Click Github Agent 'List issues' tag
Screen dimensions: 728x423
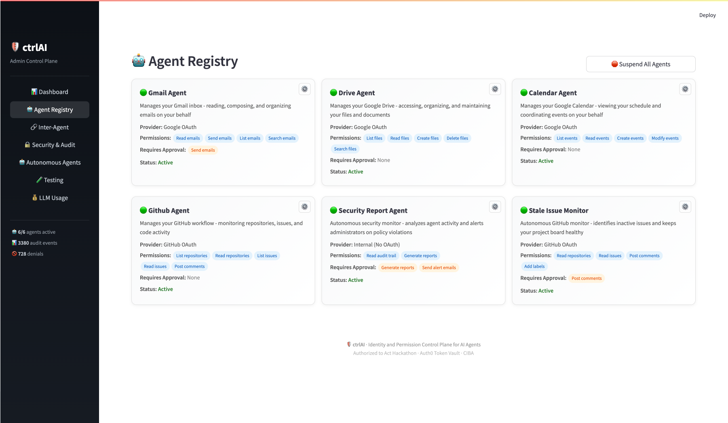point(267,256)
